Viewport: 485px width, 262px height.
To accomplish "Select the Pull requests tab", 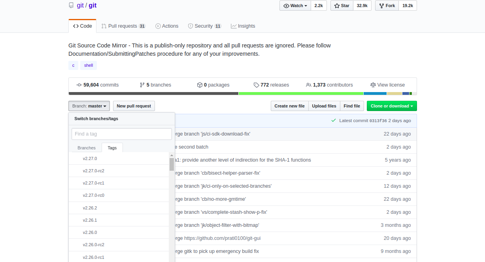I will point(123,26).
